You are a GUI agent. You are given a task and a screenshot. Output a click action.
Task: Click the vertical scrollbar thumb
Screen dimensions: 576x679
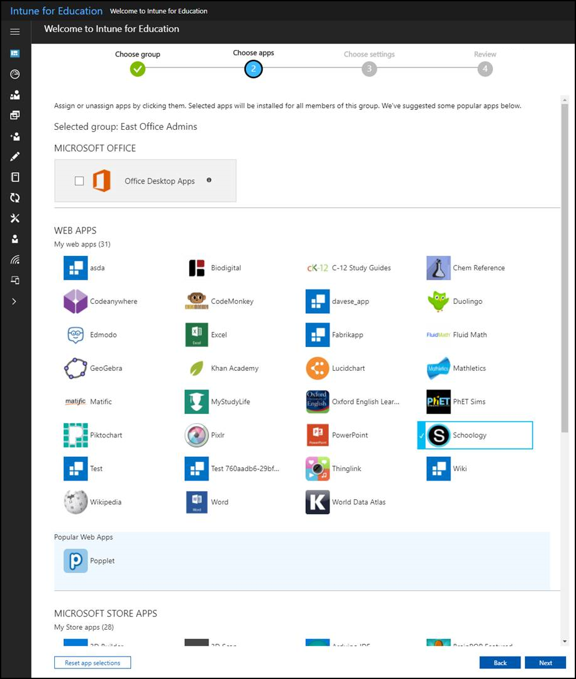click(564, 268)
